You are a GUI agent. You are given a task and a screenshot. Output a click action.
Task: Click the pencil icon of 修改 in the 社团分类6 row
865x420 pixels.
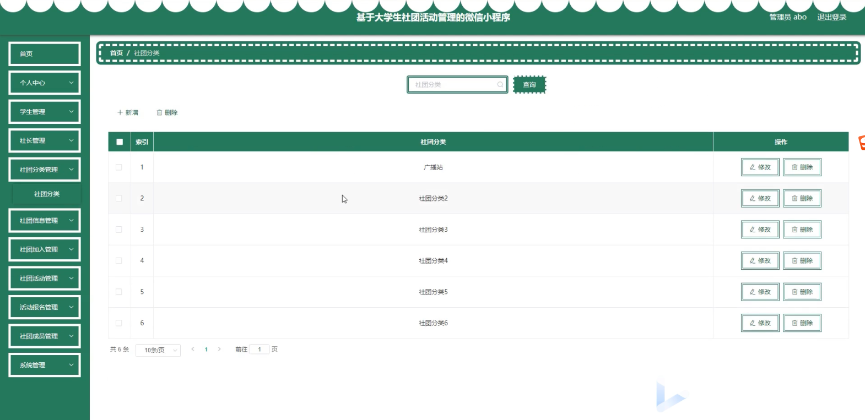753,323
